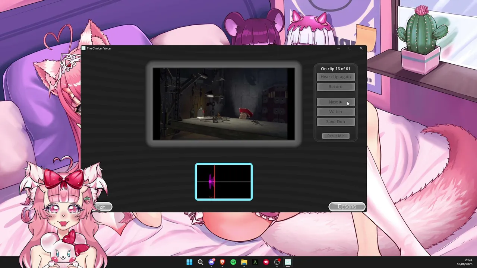Open the Windows Start menu

pyautogui.click(x=189, y=262)
